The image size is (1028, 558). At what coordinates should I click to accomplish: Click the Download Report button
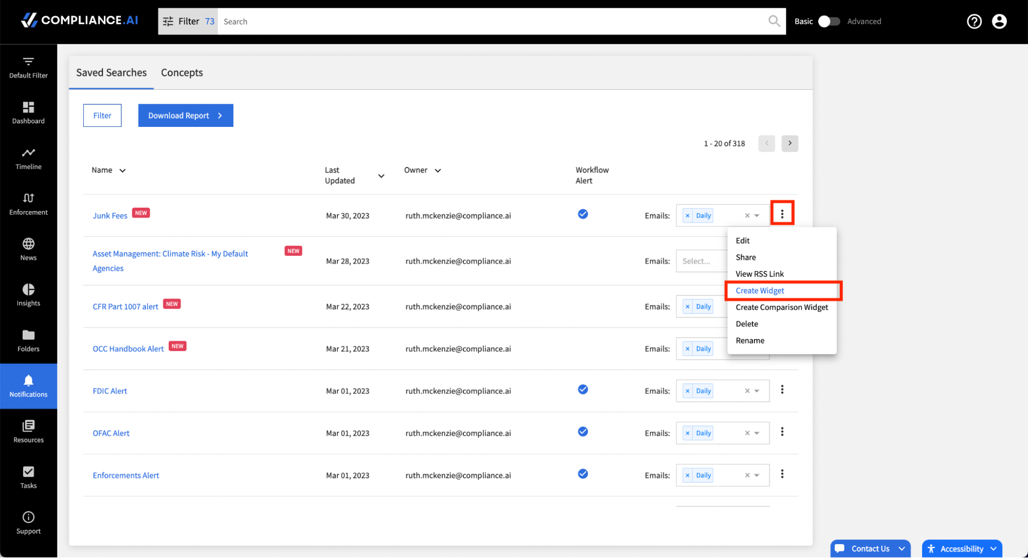[185, 116]
